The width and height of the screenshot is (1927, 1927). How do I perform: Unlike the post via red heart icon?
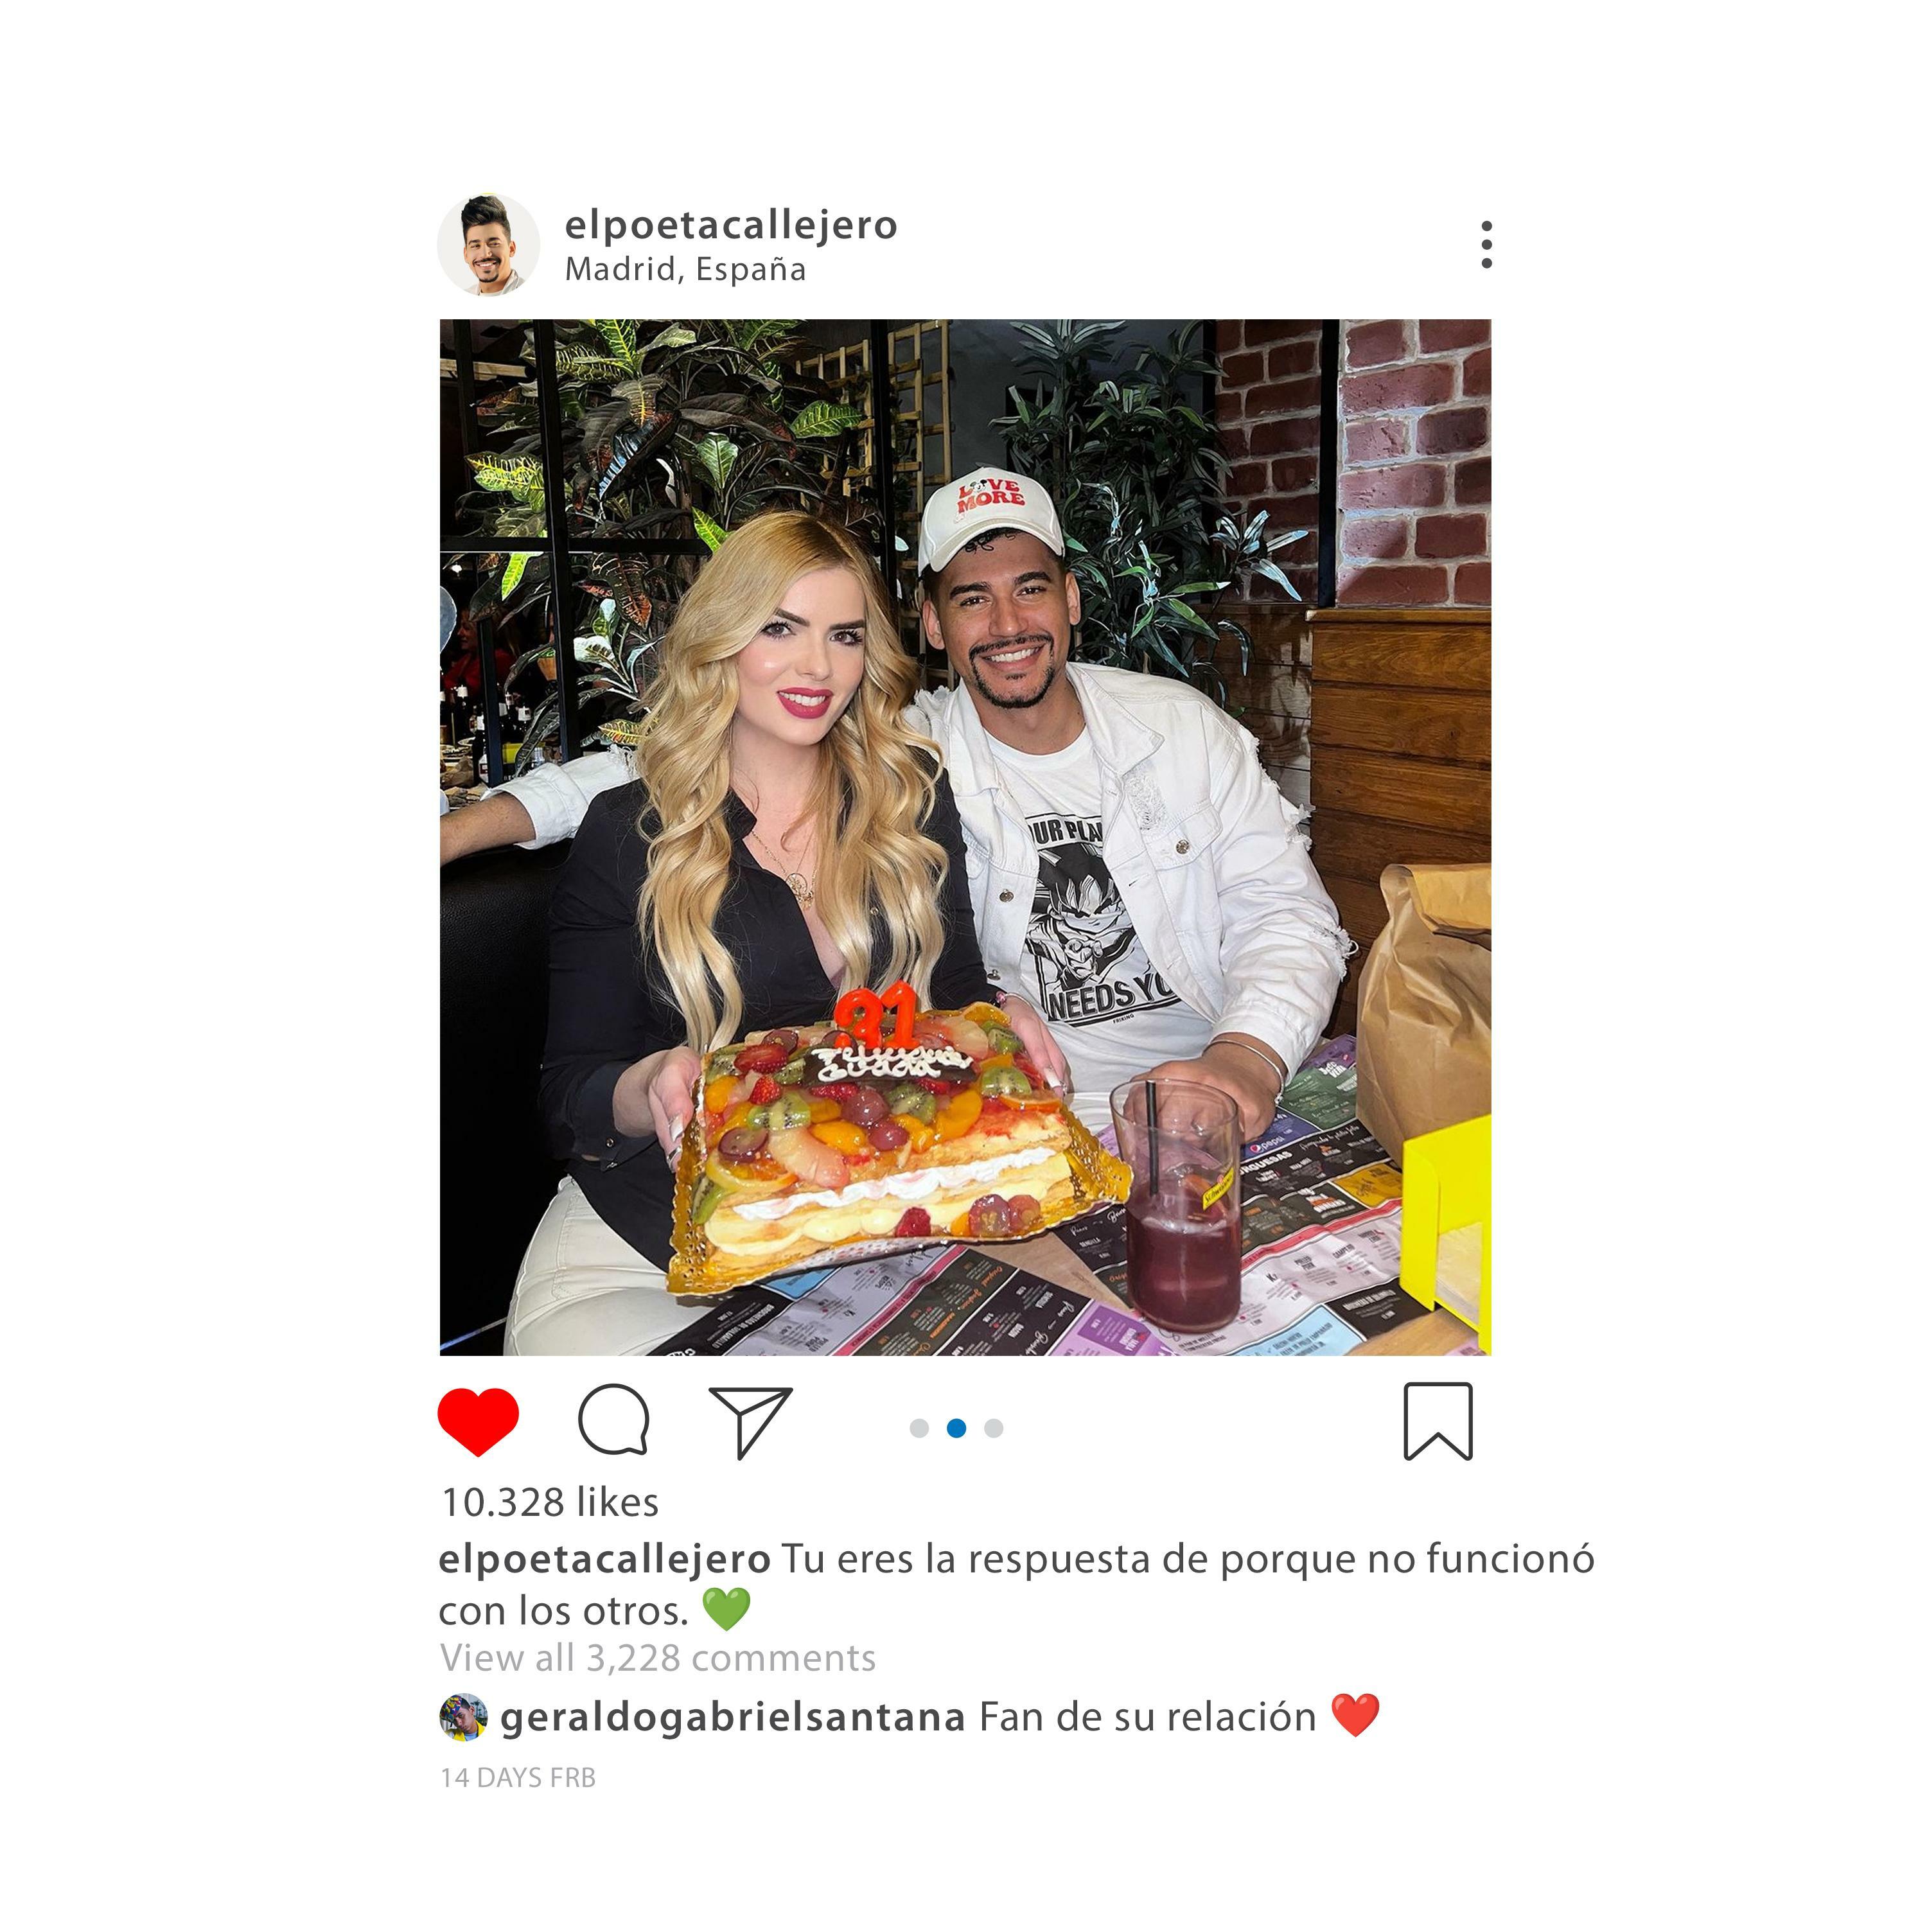(x=478, y=1421)
